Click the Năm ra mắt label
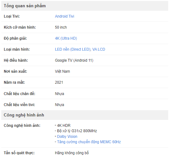The width and height of the screenshot is (177, 158). 14,82
